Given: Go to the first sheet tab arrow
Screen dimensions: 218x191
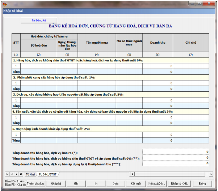Looking at the screenshot, I should [x=7, y=174].
